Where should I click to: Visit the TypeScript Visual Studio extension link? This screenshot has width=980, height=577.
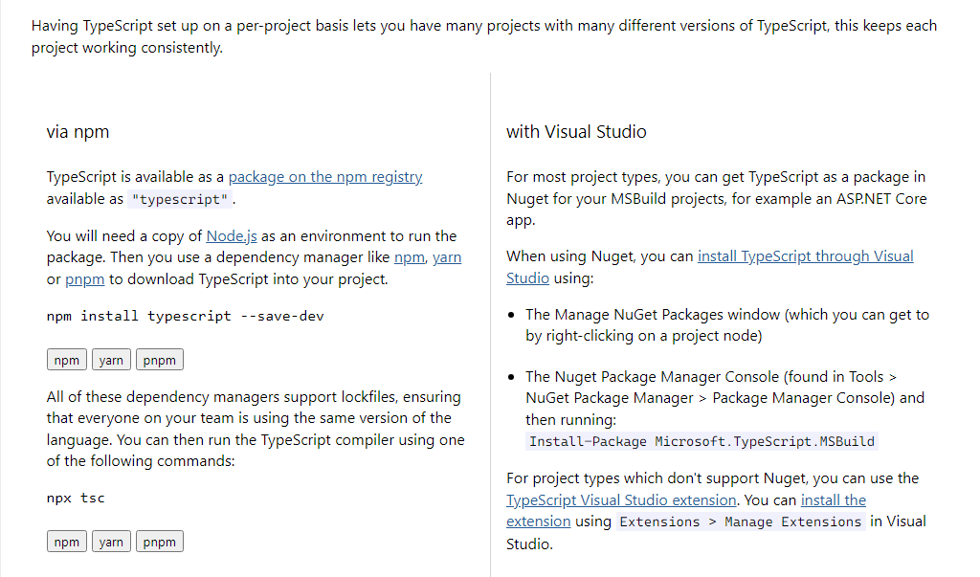[x=619, y=499]
